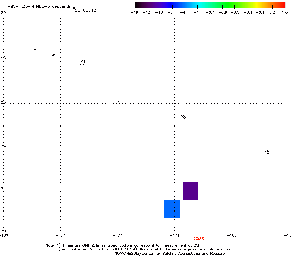Click the color scale value -0.6
This screenshot has height=256, width=292.
[223, 13]
